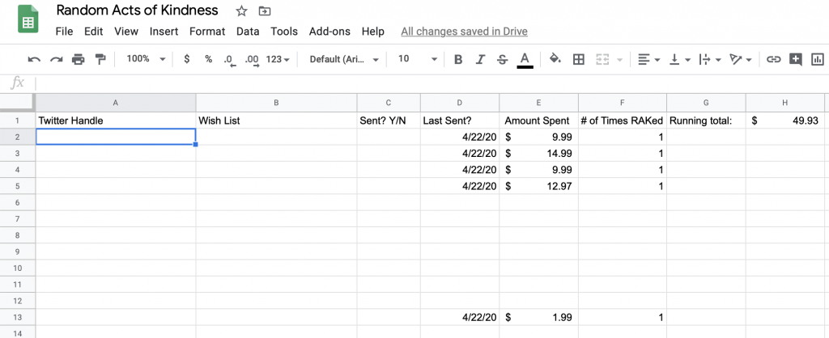829x338 pixels.
Task: Click the Undo arrow icon
Action: (34, 59)
